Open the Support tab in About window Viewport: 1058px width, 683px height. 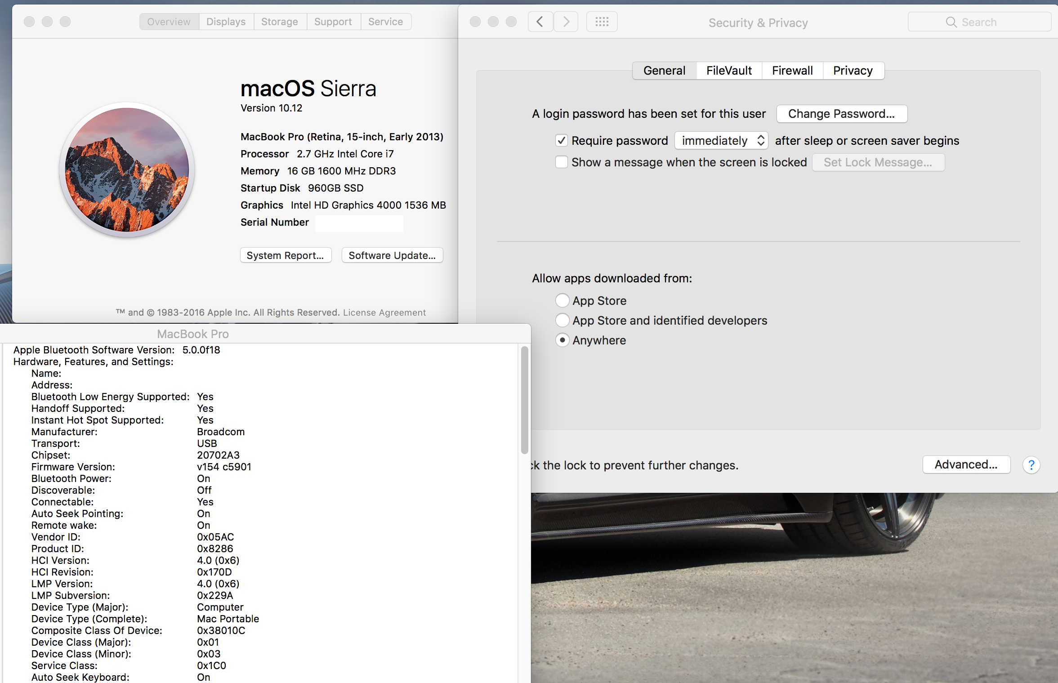(333, 22)
